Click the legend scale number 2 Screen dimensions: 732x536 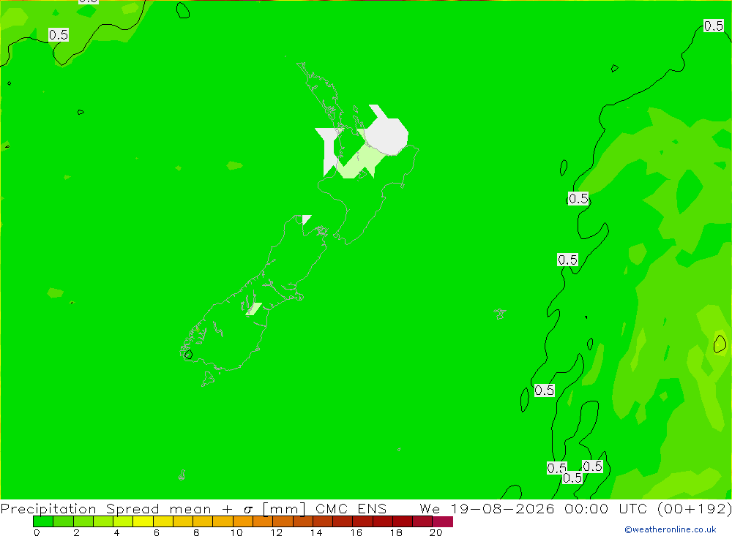click(x=77, y=532)
